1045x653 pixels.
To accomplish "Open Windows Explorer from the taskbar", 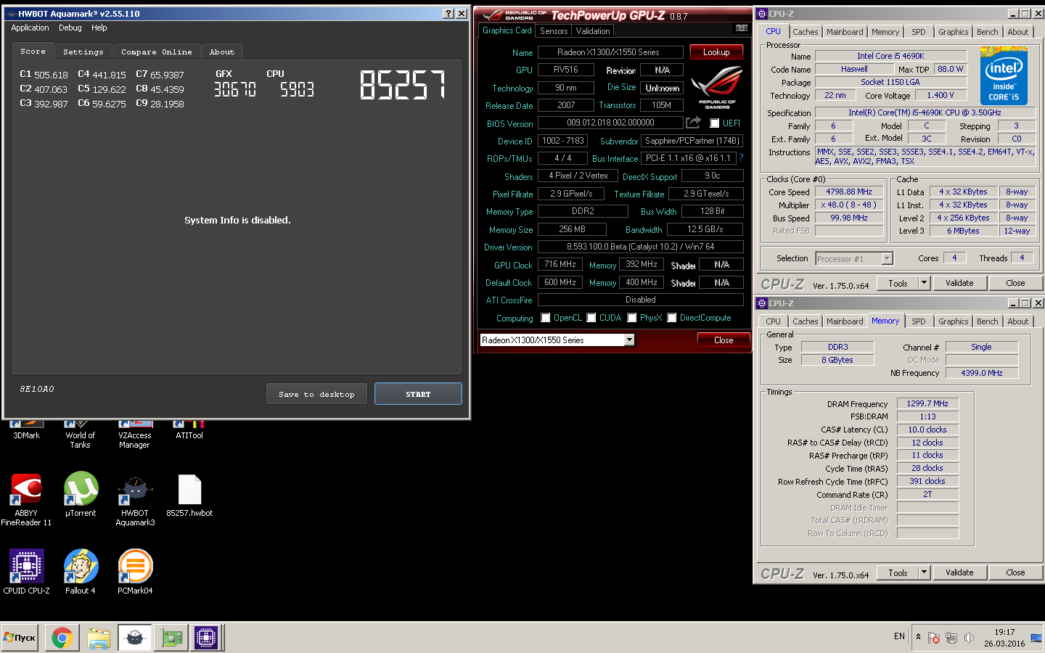I will pos(98,638).
